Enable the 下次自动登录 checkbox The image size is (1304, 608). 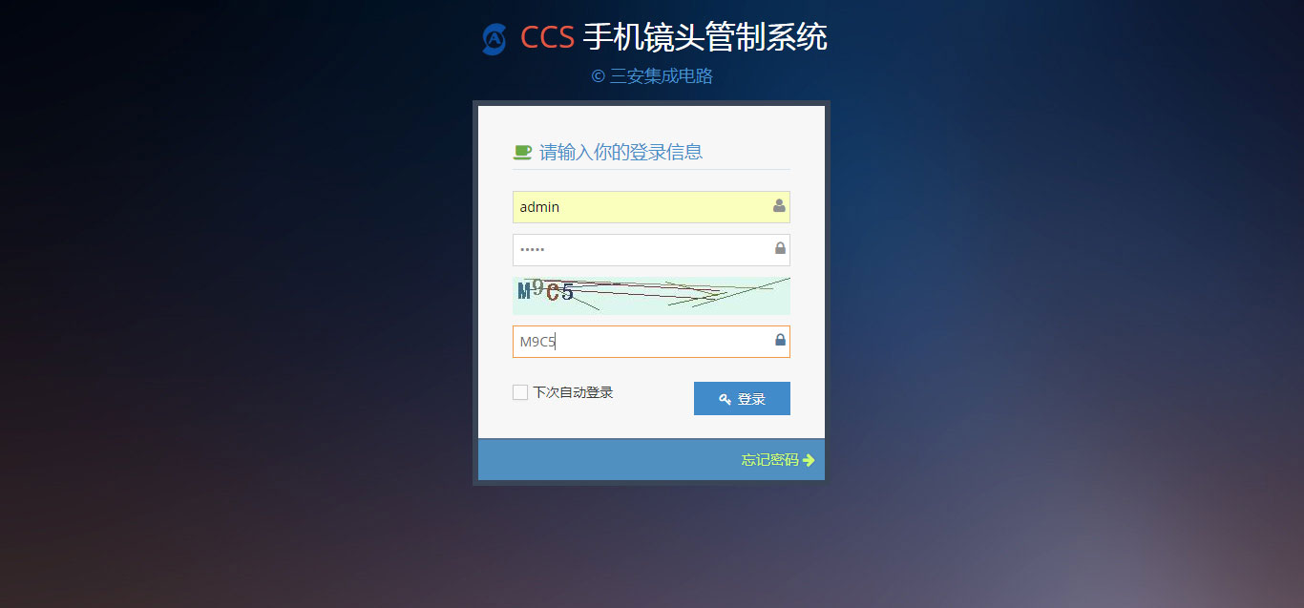tap(520, 392)
